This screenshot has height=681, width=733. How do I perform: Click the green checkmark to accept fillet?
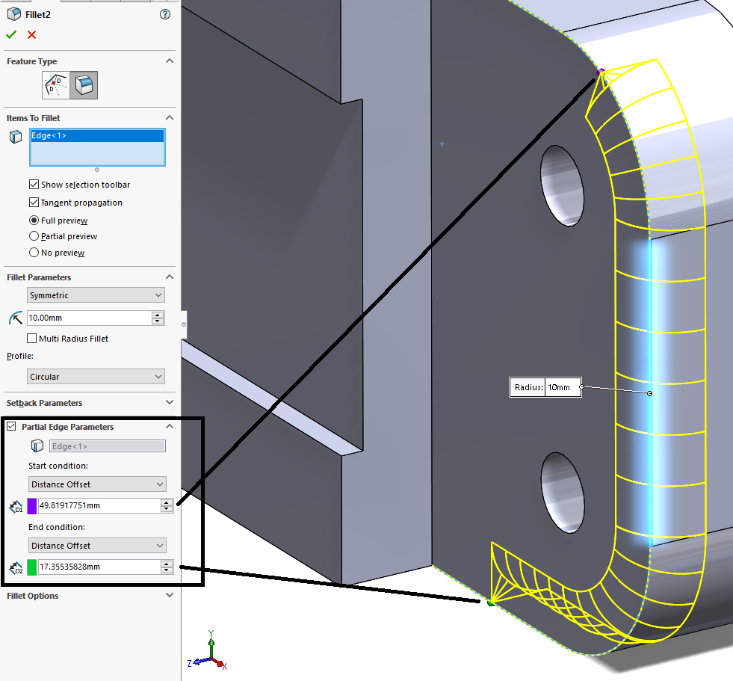[x=11, y=34]
